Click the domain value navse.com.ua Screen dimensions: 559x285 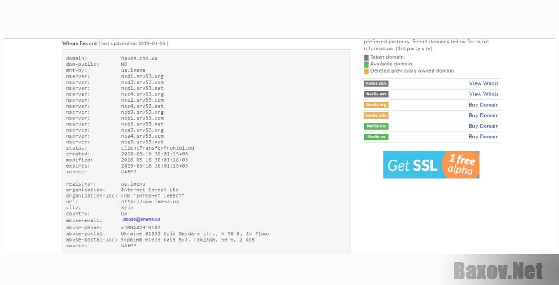click(139, 58)
